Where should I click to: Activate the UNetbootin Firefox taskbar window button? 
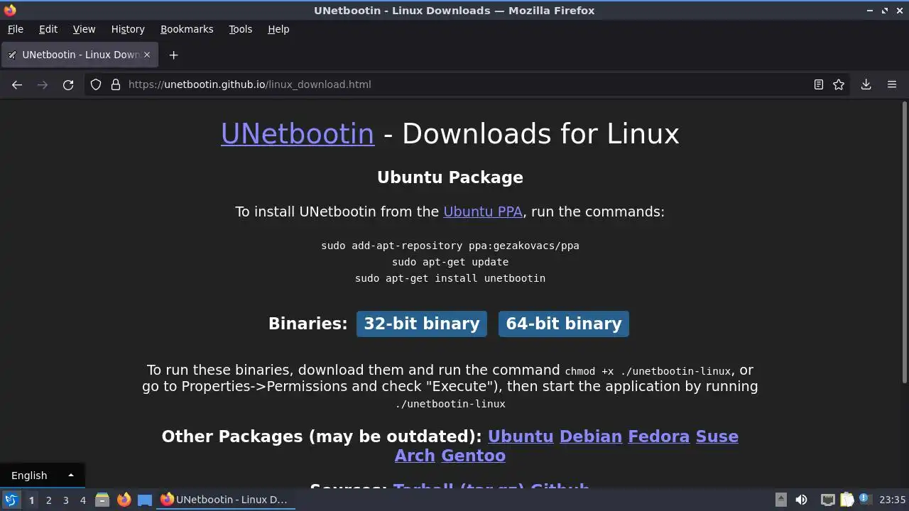pos(226,500)
